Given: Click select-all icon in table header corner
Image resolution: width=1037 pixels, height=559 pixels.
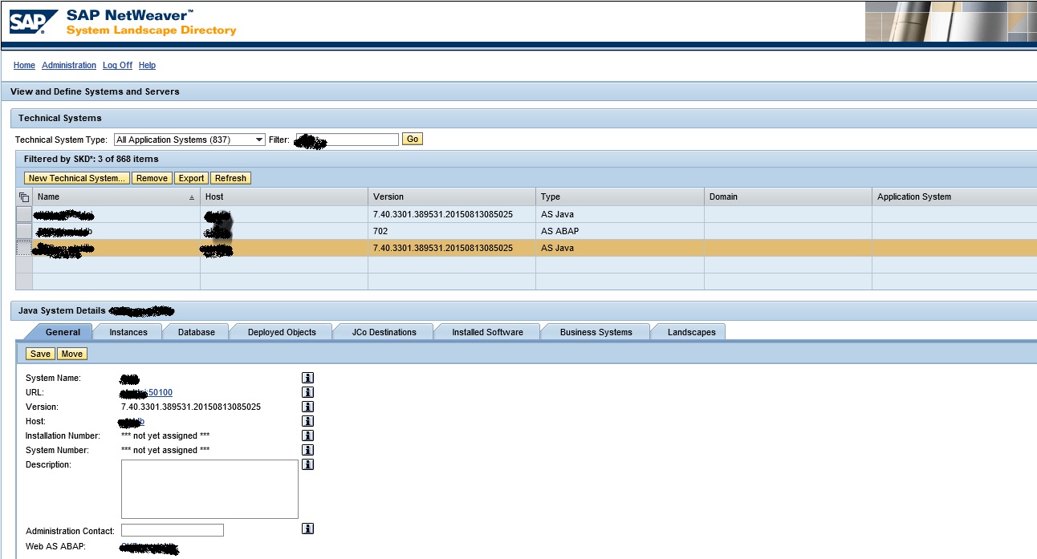Looking at the screenshot, I should pos(23,197).
